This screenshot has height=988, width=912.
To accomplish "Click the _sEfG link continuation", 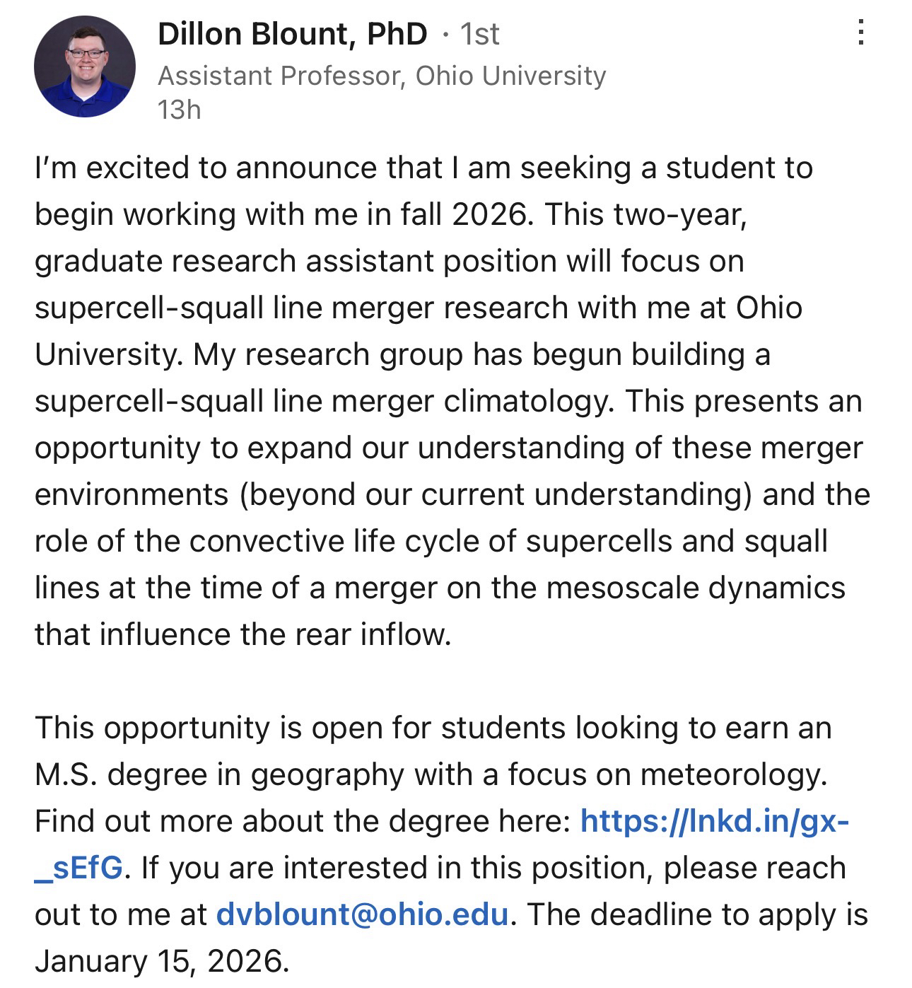I will click(79, 868).
